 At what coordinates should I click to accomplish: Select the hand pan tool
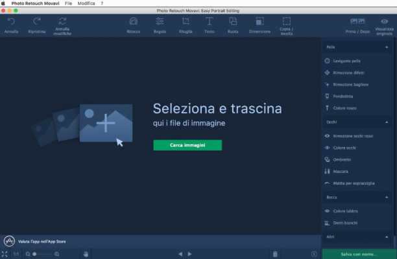(x=86, y=254)
